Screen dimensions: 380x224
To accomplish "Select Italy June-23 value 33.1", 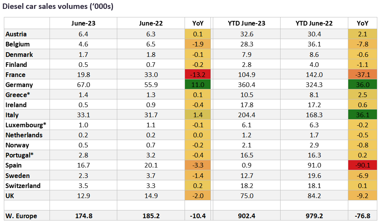I will pos(83,115).
